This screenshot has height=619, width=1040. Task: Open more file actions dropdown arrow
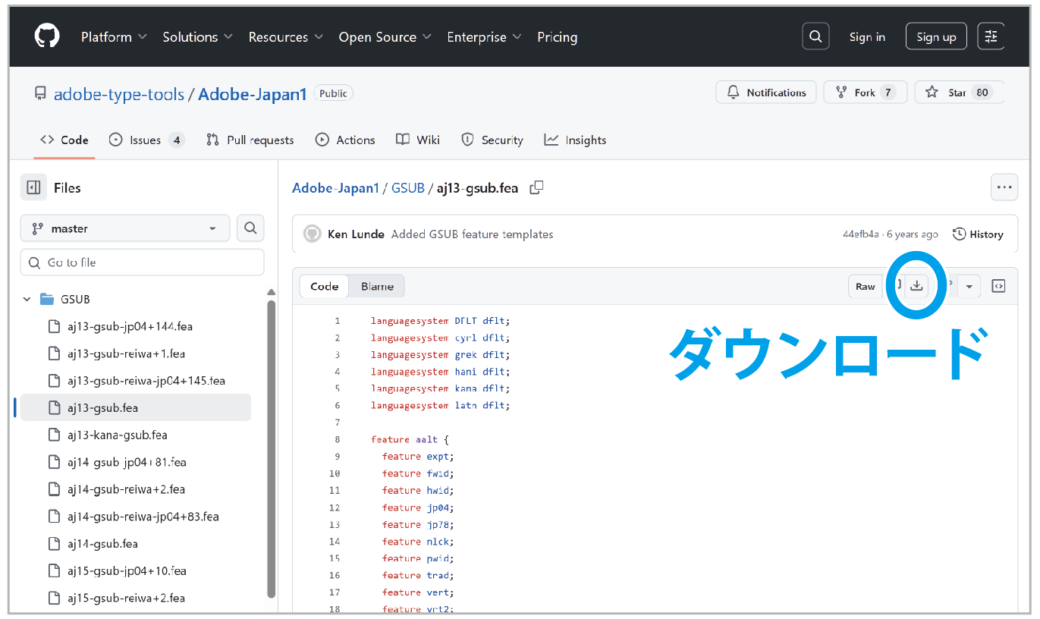click(x=969, y=286)
